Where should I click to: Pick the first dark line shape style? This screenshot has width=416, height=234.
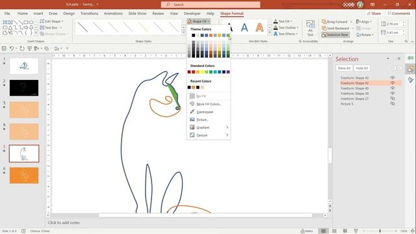point(83,27)
